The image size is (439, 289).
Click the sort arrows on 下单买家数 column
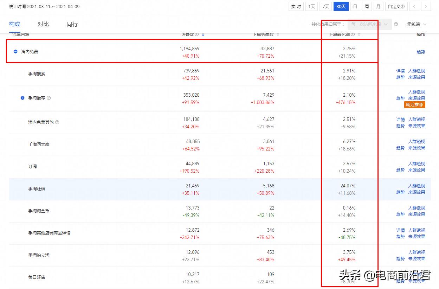[278, 34]
